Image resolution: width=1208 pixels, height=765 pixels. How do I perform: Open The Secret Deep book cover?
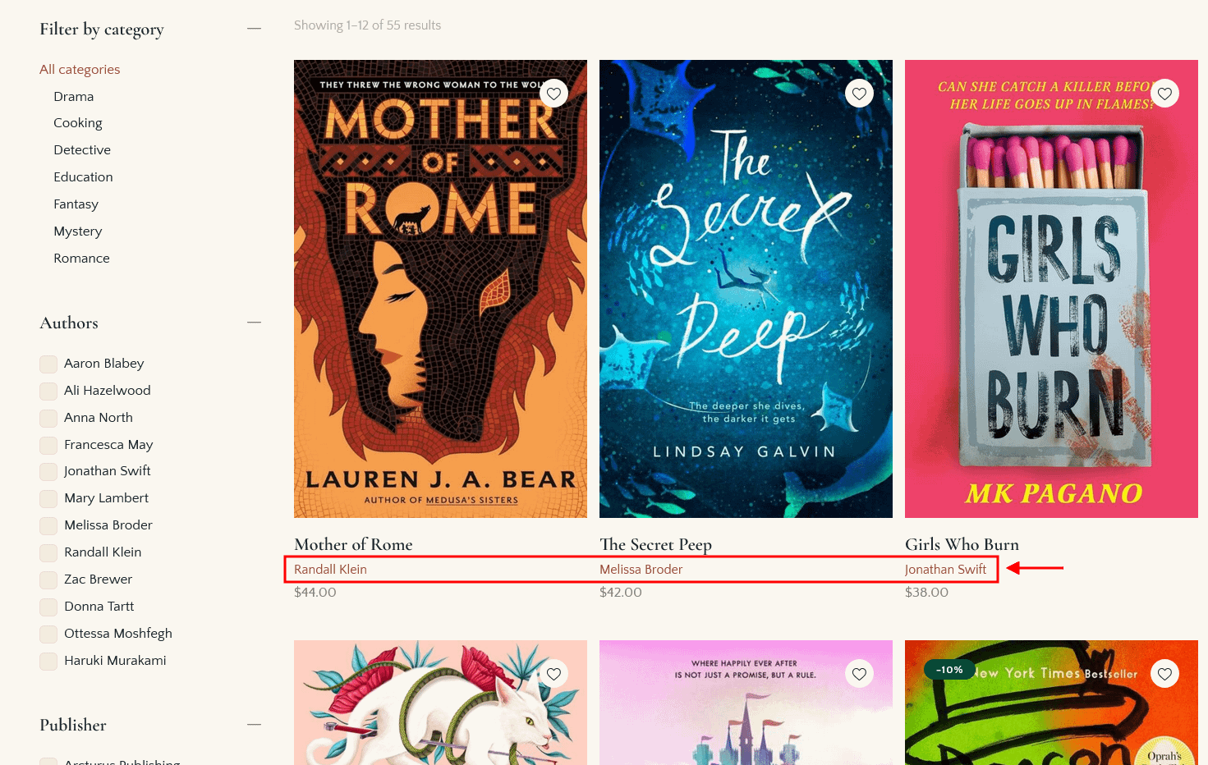(746, 289)
